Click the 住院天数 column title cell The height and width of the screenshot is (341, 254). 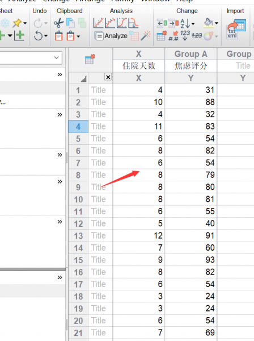(139, 66)
